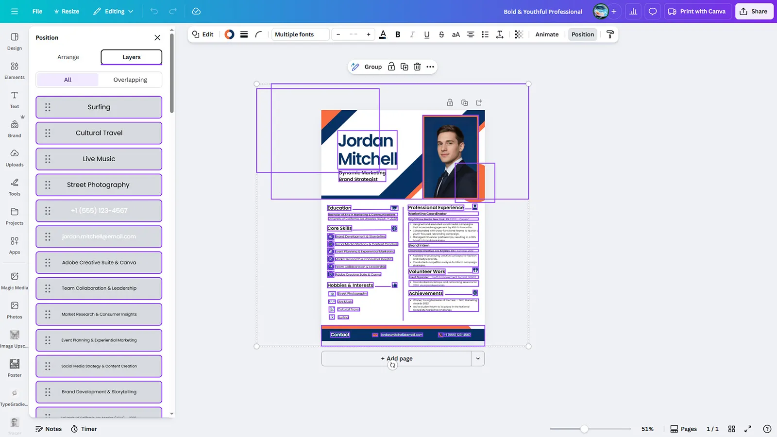Viewport: 777px width, 437px height.
Task: Open the comments speech bubble
Action: (x=653, y=11)
